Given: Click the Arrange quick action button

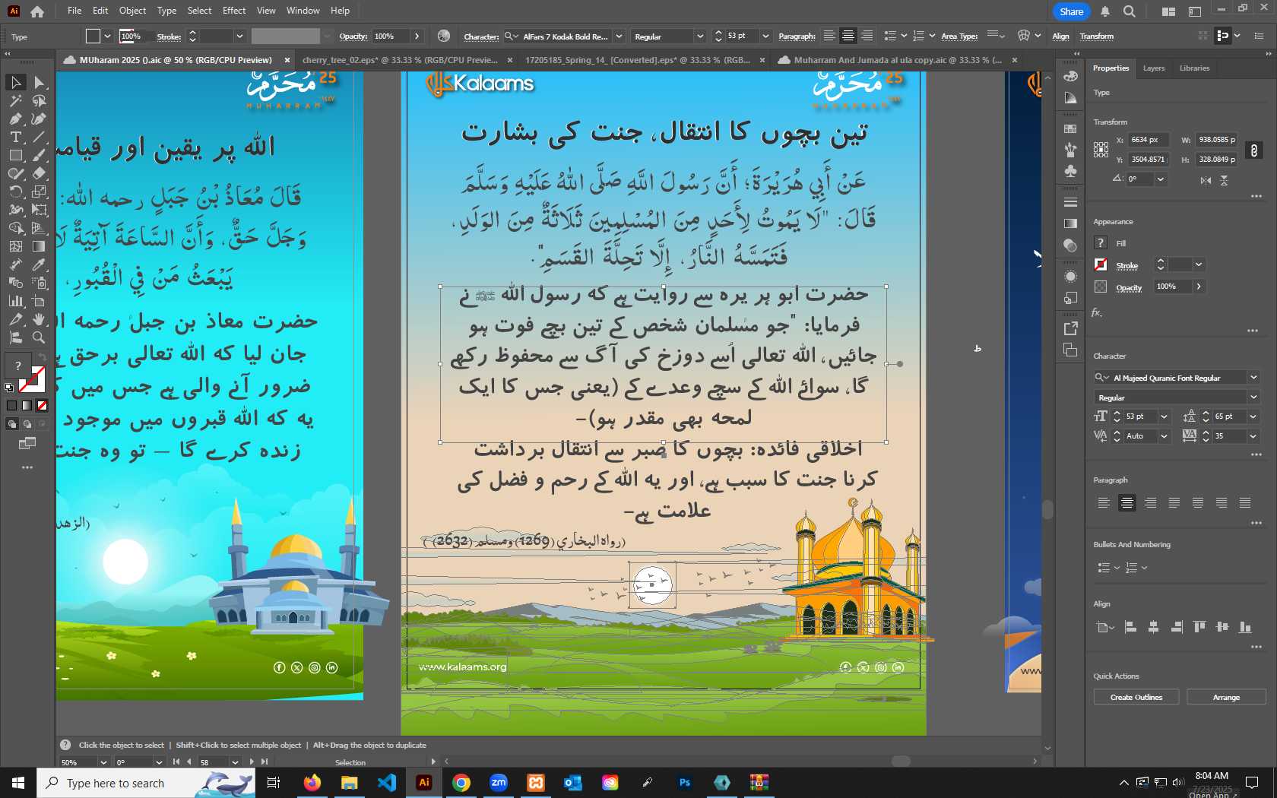Looking at the screenshot, I should click(x=1225, y=697).
